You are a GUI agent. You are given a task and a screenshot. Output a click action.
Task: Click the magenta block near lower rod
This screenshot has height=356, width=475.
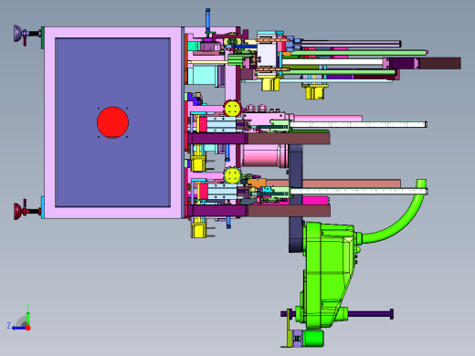315,201
